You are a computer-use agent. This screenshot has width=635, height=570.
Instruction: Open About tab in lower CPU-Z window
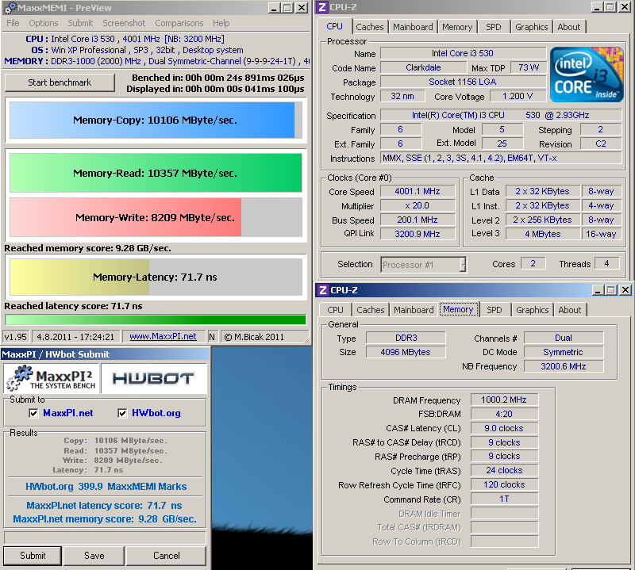pos(570,310)
